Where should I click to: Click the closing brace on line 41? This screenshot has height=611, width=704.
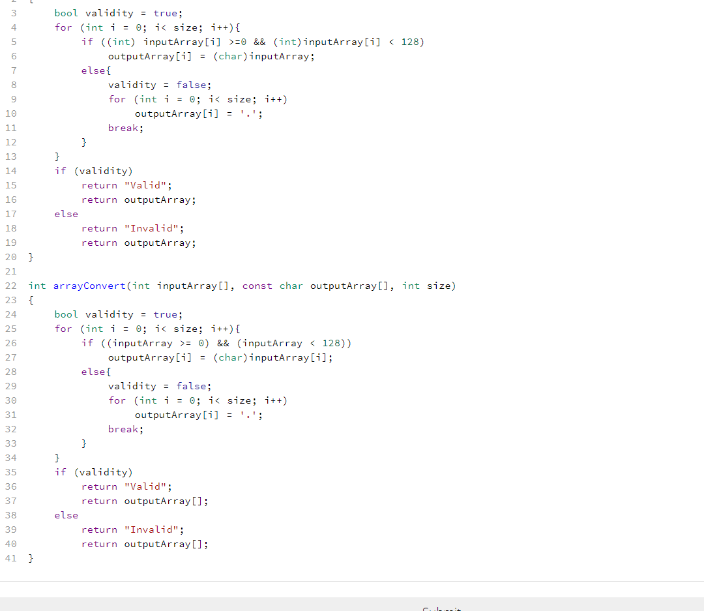click(31, 558)
